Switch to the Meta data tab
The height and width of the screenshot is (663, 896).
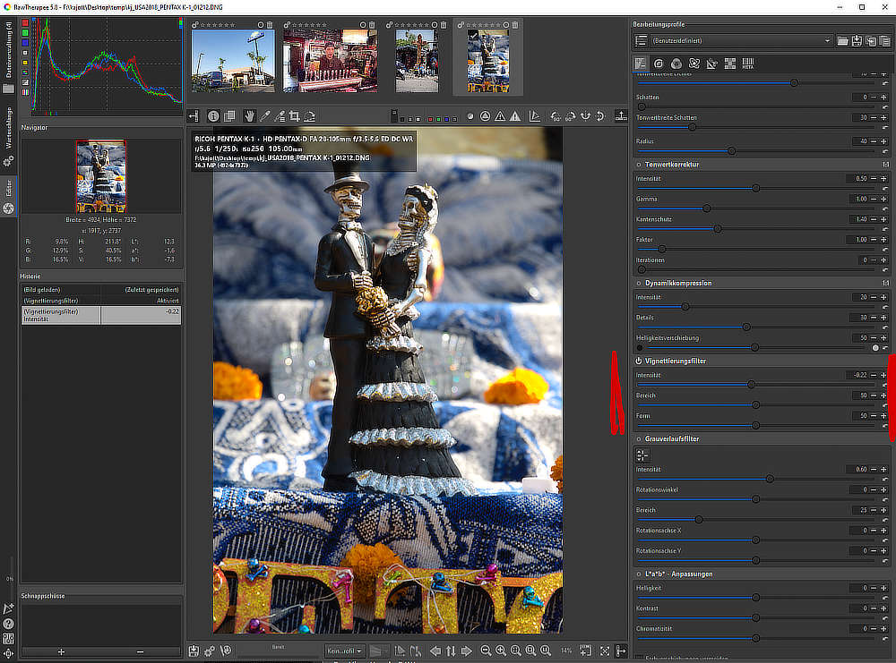(x=748, y=64)
